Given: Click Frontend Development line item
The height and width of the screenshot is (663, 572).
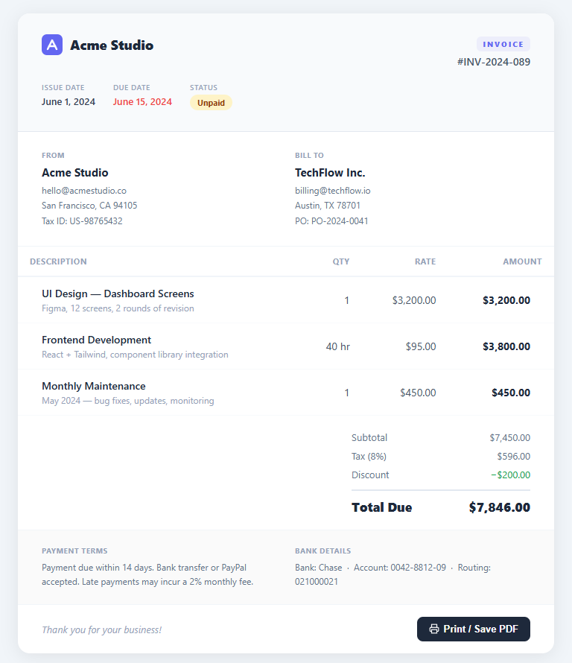Looking at the screenshot, I should (x=96, y=340).
